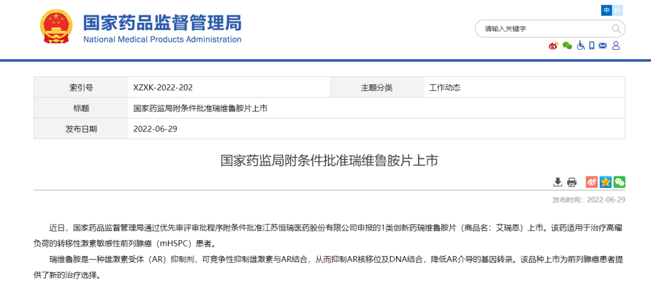Download the article with download icon
Image resolution: width=651 pixels, height=297 pixels.
tap(558, 182)
